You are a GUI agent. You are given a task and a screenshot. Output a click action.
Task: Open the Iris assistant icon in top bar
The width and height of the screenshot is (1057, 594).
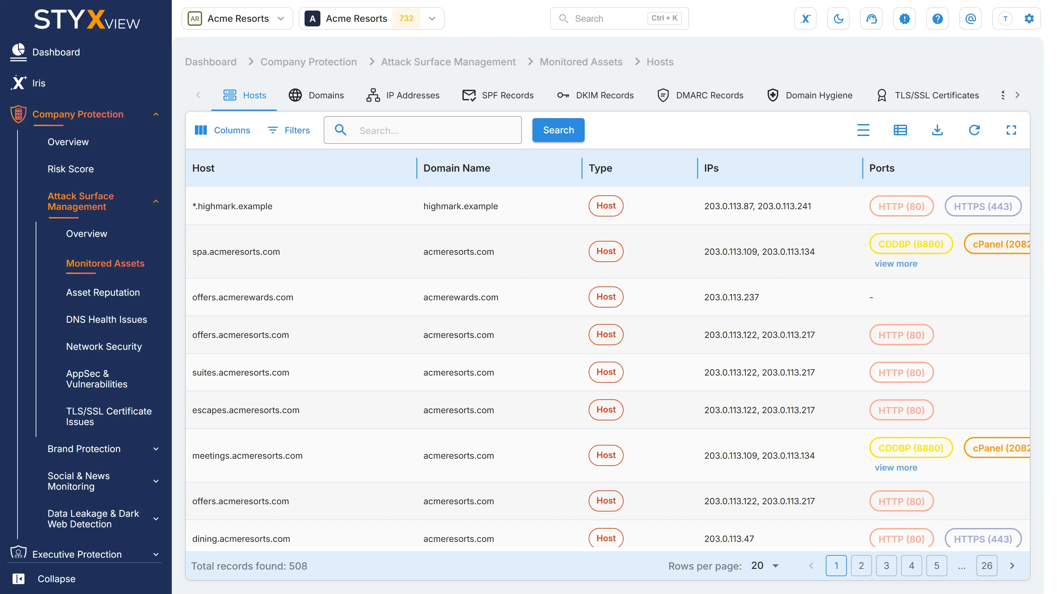click(x=805, y=18)
